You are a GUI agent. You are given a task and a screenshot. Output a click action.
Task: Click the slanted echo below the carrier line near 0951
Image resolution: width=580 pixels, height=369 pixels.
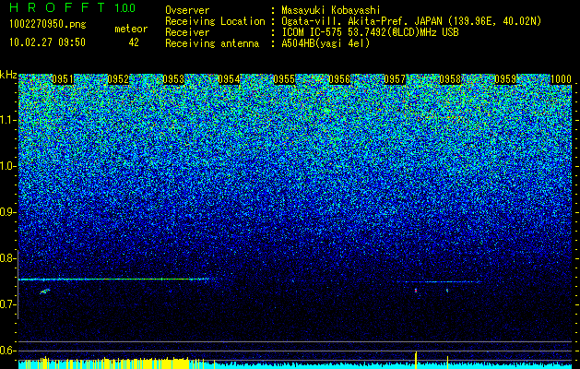pyautogui.click(x=45, y=292)
